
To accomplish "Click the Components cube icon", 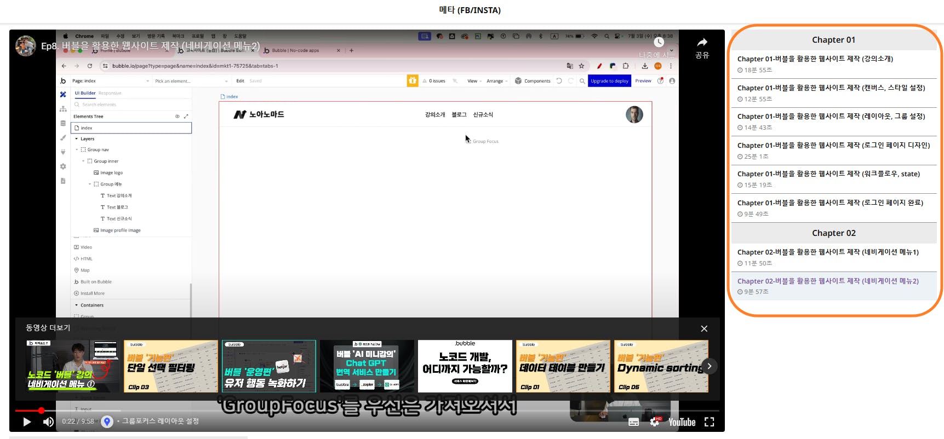I will pos(518,80).
